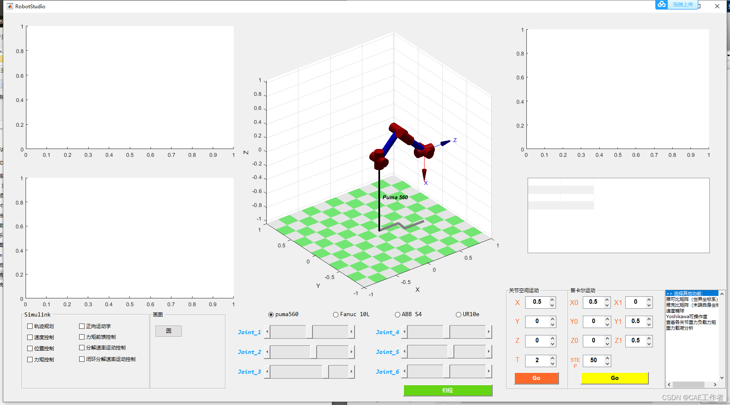Click the Joint_6 slider right arrow

point(489,371)
